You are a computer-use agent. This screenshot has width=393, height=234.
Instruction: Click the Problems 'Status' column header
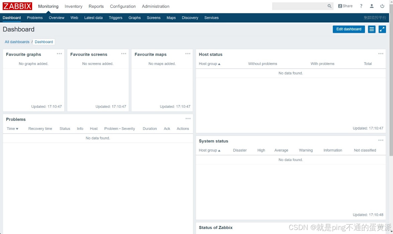click(x=65, y=129)
